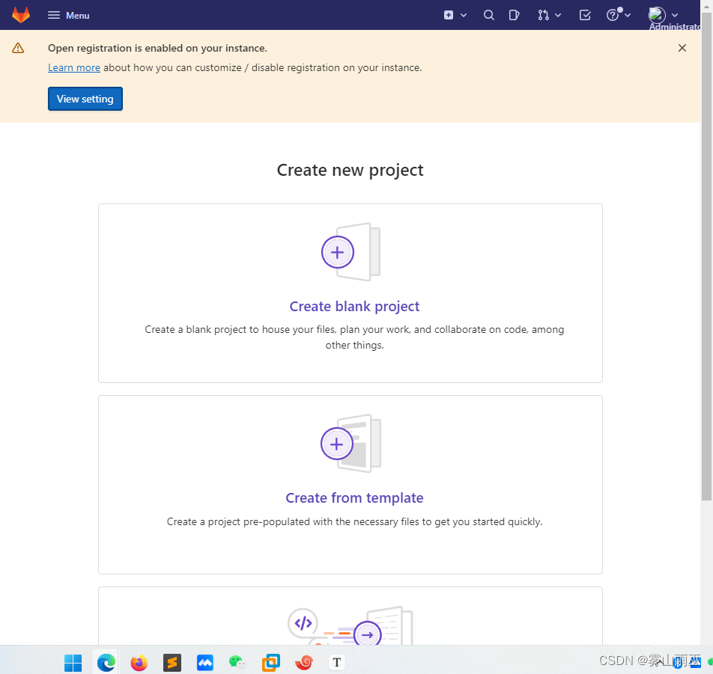The image size is (713, 674).
Task: Open the Learn more link
Action: click(73, 67)
